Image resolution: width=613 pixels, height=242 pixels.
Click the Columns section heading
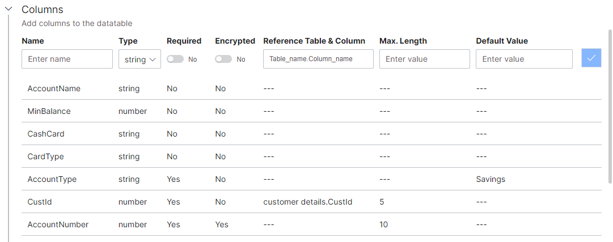click(43, 10)
